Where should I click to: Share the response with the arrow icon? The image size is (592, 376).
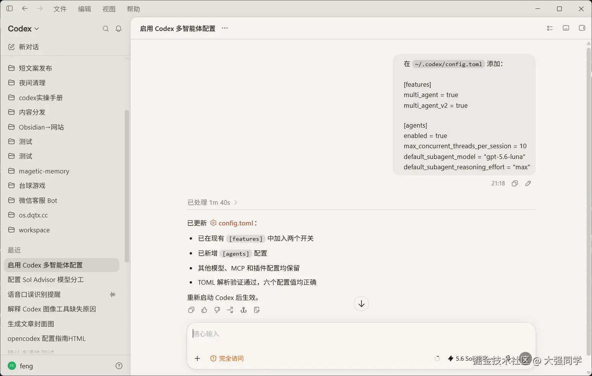(x=230, y=310)
